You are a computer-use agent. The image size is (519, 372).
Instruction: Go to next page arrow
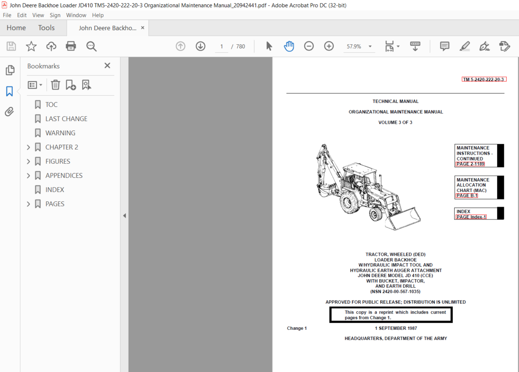(x=200, y=47)
